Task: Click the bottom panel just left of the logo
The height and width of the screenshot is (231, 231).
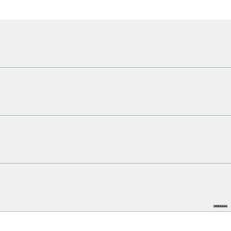Action: (205, 206)
